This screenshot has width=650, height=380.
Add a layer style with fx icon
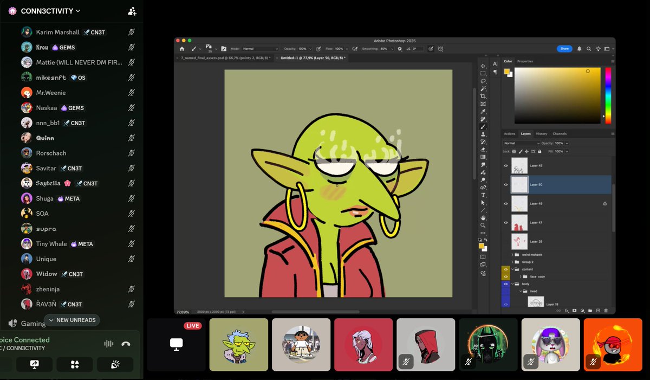567,311
